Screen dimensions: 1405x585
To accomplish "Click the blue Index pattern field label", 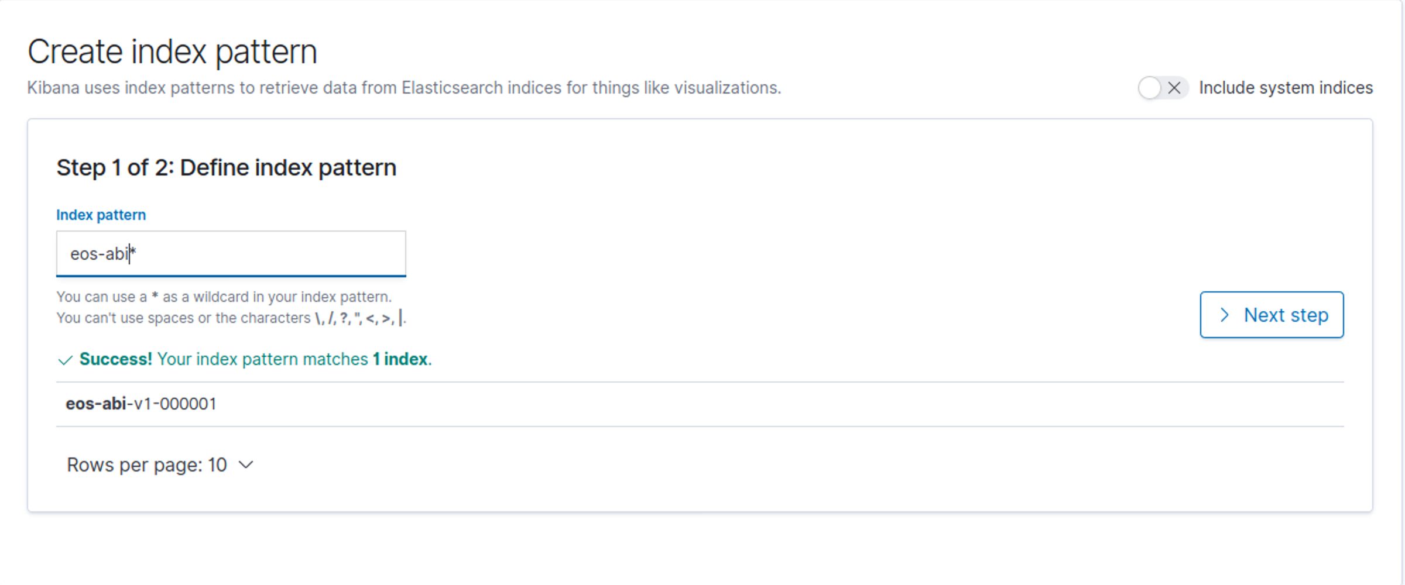I will tap(101, 215).
